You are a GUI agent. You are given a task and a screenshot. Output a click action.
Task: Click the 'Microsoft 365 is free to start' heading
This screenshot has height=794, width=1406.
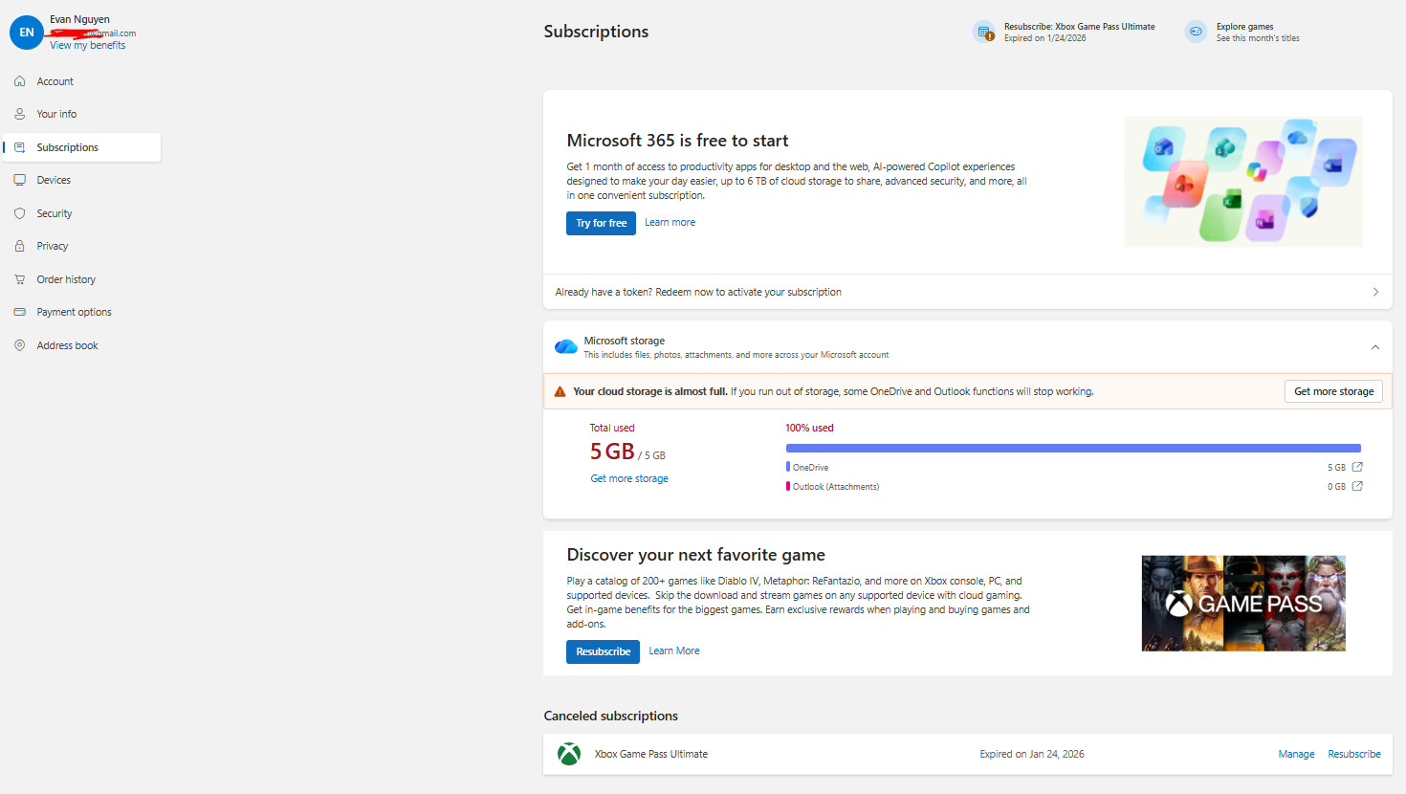tap(677, 141)
